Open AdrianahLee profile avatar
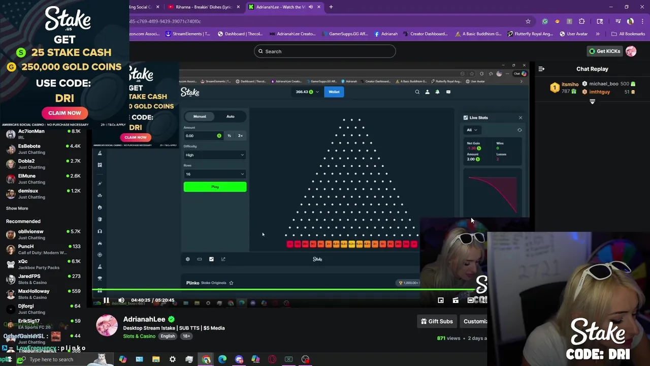This screenshot has height=366, width=650. coord(107,325)
